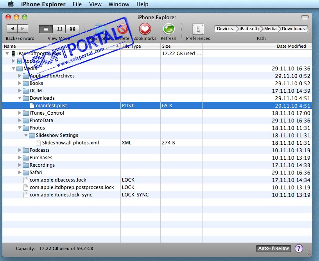
Task: Click the purple help question mark button
Action: pyautogui.click(x=299, y=248)
